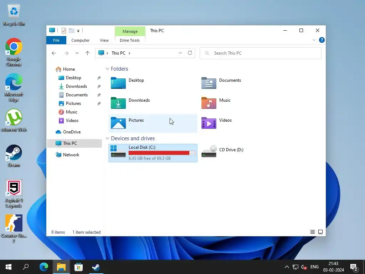Switch to the View ribbon tab
Image resolution: width=365 pixels, height=274 pixels.
click(104, 40)
